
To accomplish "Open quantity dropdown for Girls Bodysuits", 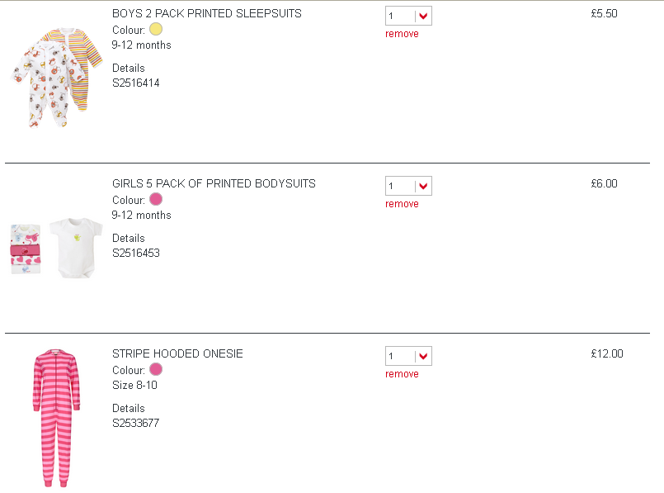I will (x=408, y=186).
